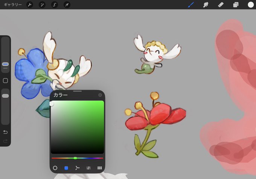This screenshot has width=256, height=179.
Task: Click the white color picker reticle
Action: [x=51, y=104]
